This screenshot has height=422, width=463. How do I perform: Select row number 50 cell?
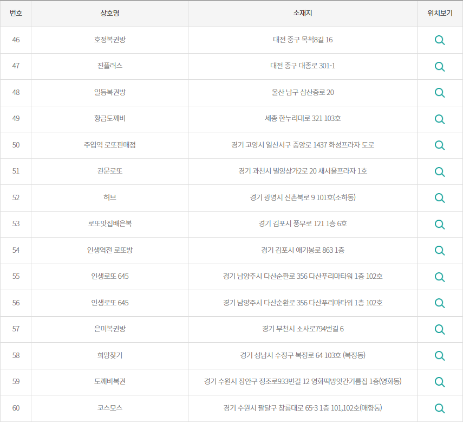(17, 145)
